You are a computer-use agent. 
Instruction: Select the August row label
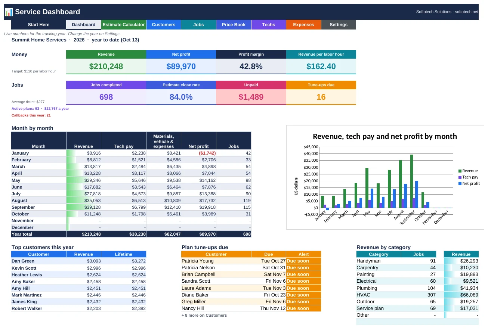39,201
